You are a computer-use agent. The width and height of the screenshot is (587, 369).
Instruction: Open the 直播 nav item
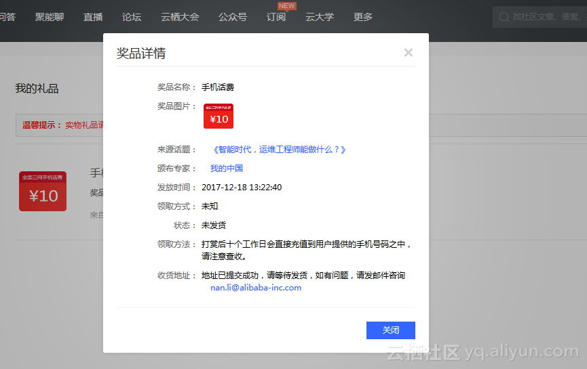93,17
